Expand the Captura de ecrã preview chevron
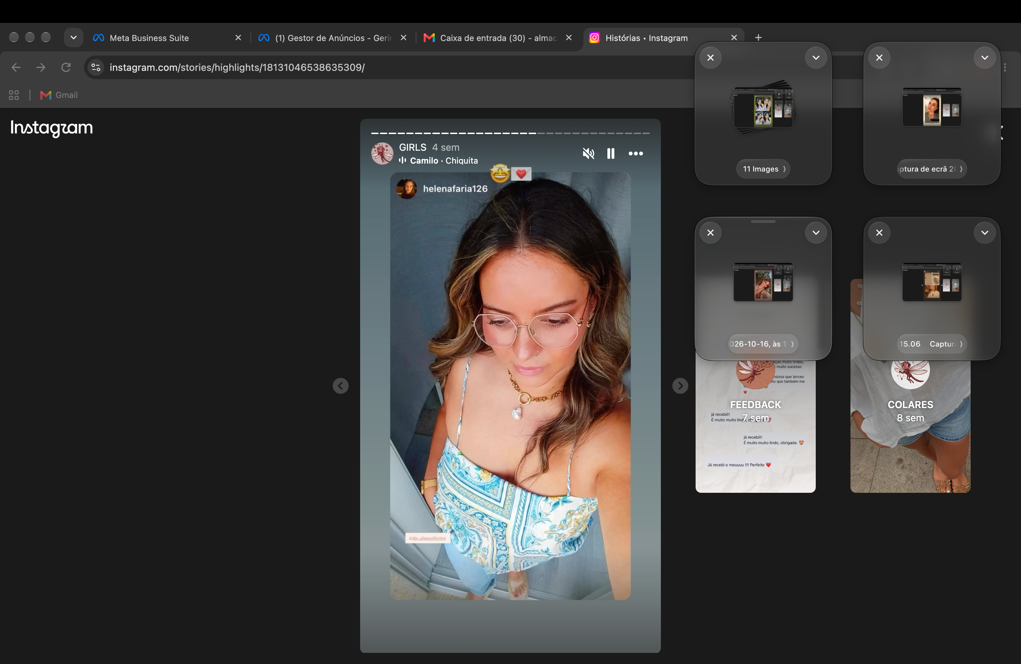The width and height of the screenshot is (1021, 664). (x=984, y=58)
